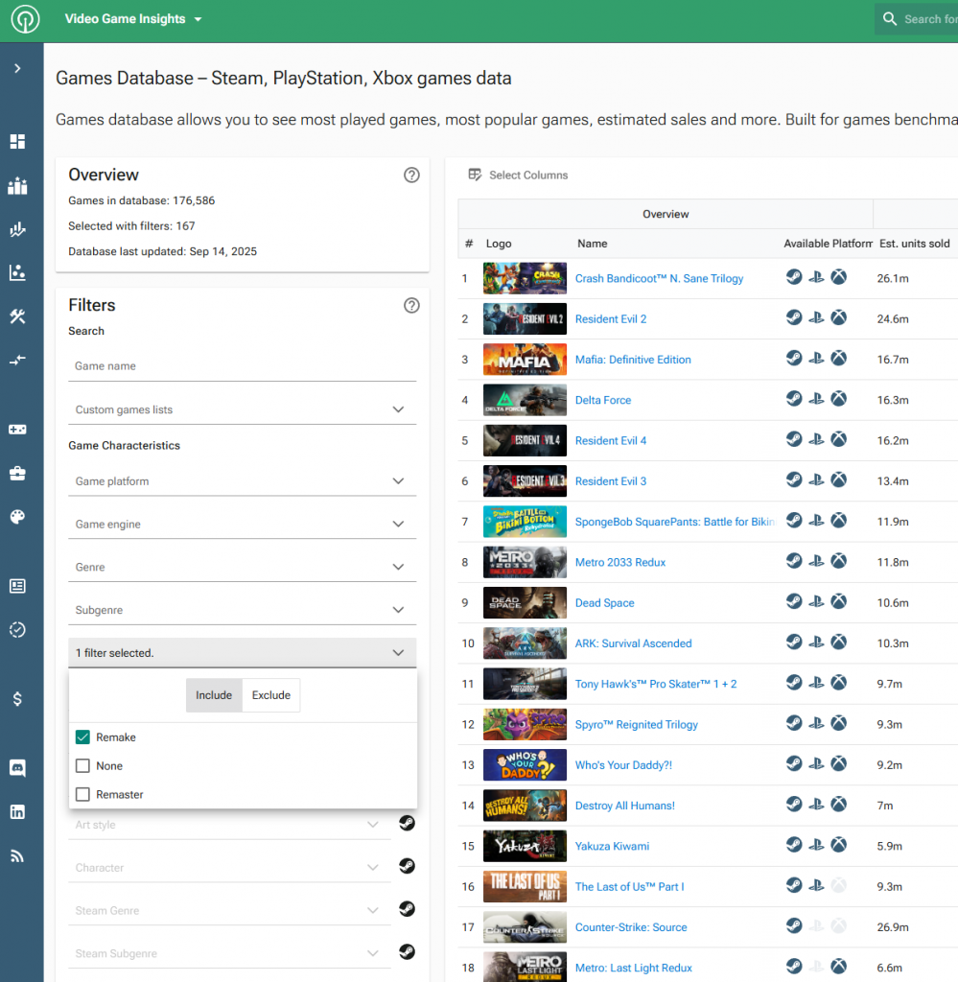Viewport: 958px width, 982px height.
Task: Open the hammer and wrench tools icon
Action: (17, 316)
